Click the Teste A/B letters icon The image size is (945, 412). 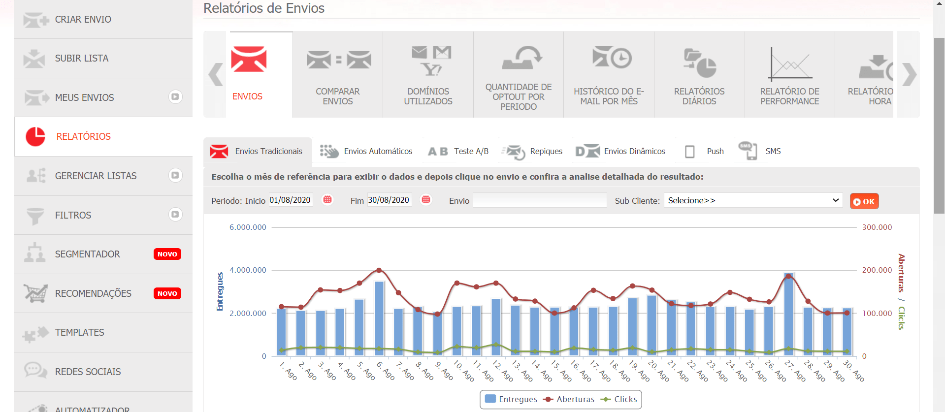point(438,152)
